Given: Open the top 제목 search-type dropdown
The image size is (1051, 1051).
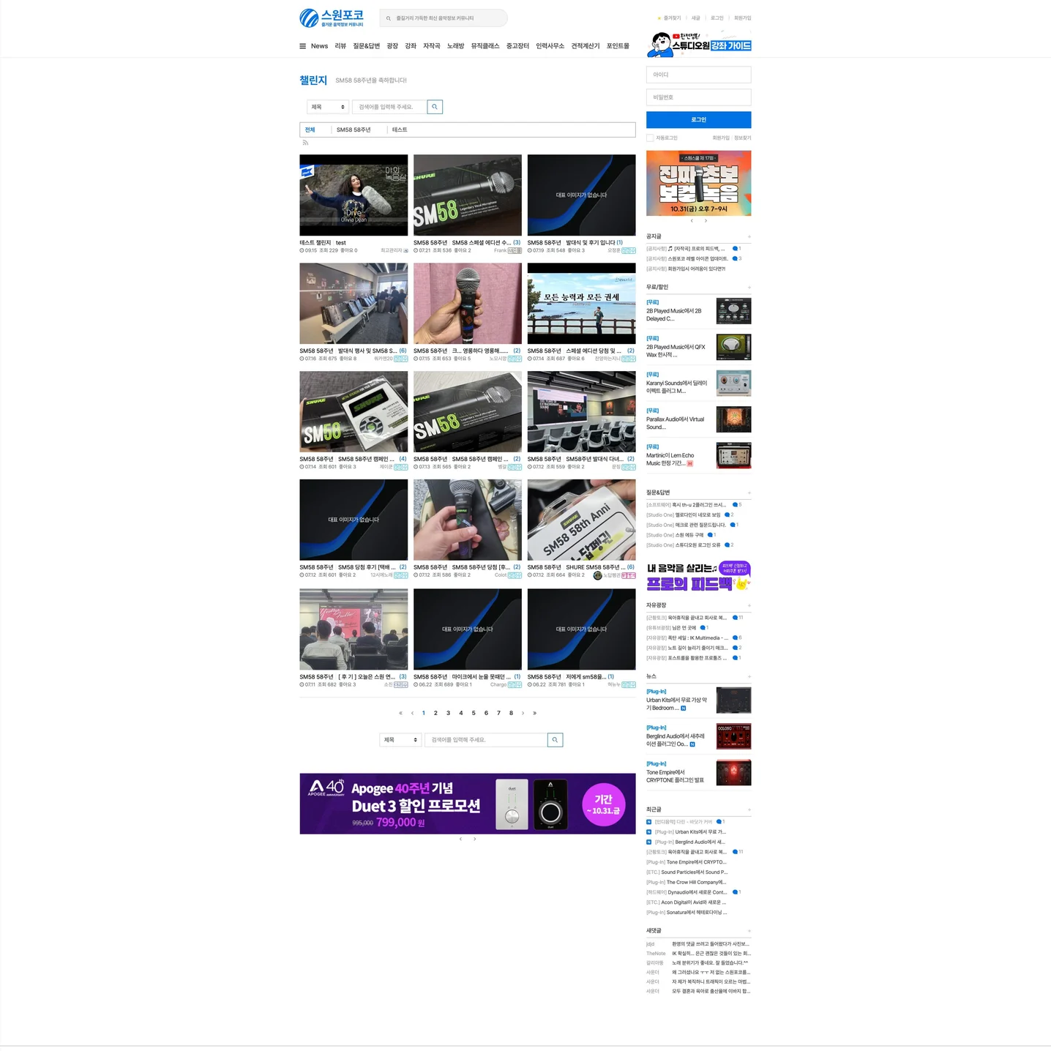Looking at the screenshot, I should 327,107.
